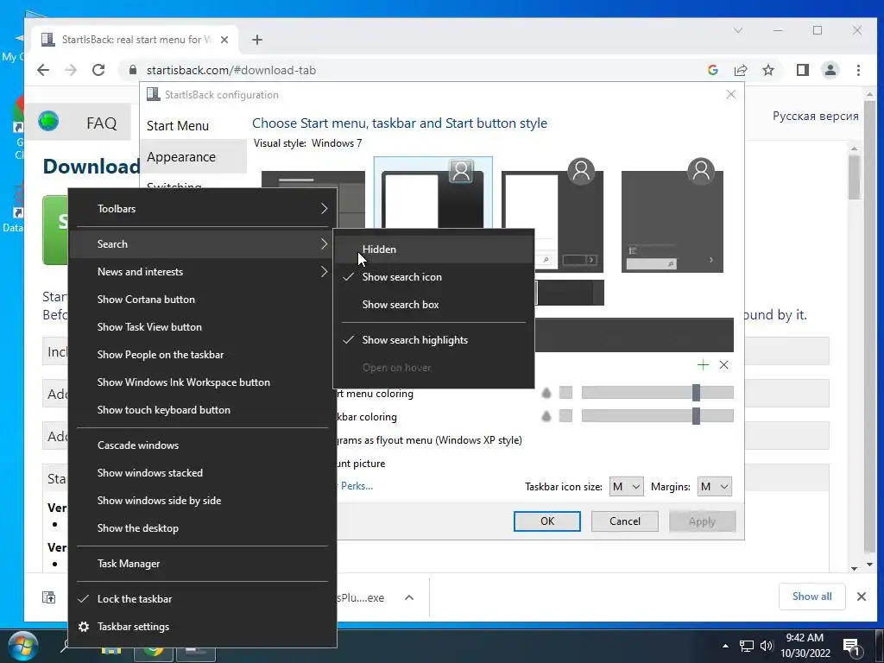Open the network icon in system tray
The height and width of the screenshot is (663, 884).
pyautogui.click(x=746, y=646)
